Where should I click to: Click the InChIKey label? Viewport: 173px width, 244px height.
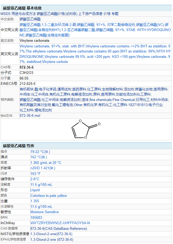8,223
